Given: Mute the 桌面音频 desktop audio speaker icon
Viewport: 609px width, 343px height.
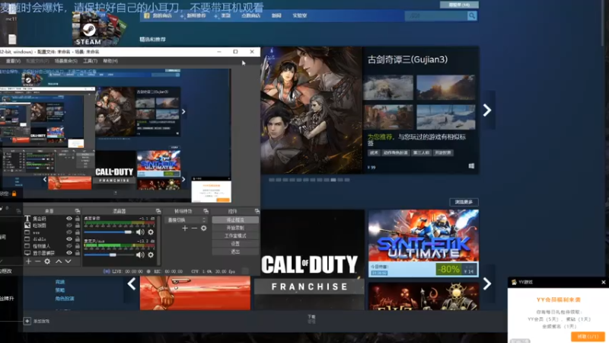Looking at the screenshot, I should click(140, 232).
